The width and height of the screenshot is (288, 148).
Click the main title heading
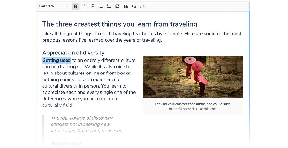click(120, 24)
